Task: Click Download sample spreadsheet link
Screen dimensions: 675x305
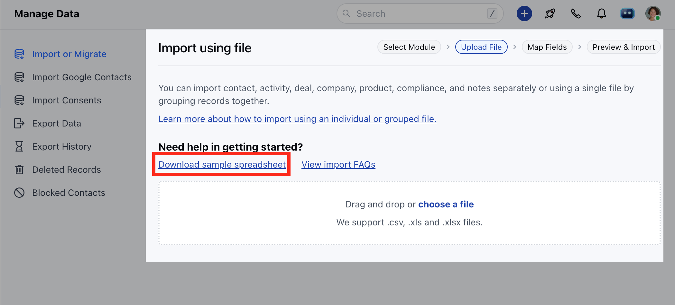Action: (222, 164)
